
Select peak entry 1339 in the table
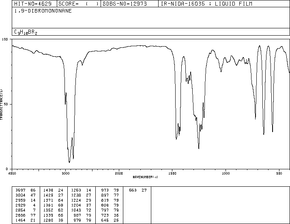[x=53, y=215]
